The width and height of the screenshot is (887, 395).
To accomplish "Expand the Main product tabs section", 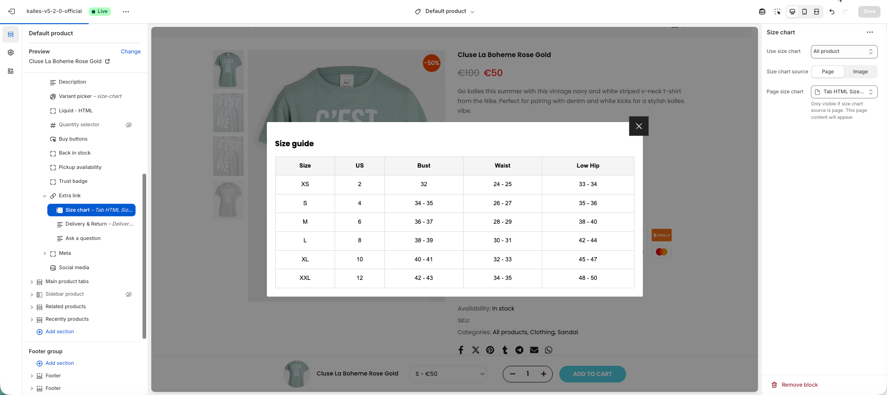I will [x=32, y=282].
